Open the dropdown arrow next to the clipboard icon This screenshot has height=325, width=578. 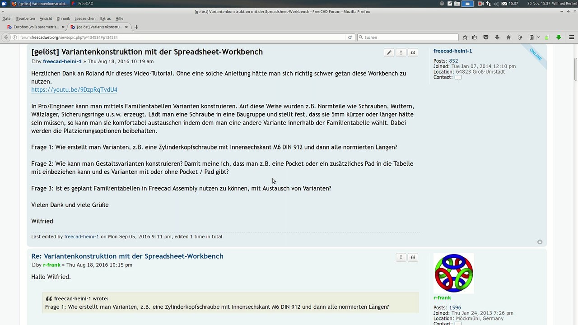coord(538,37)
